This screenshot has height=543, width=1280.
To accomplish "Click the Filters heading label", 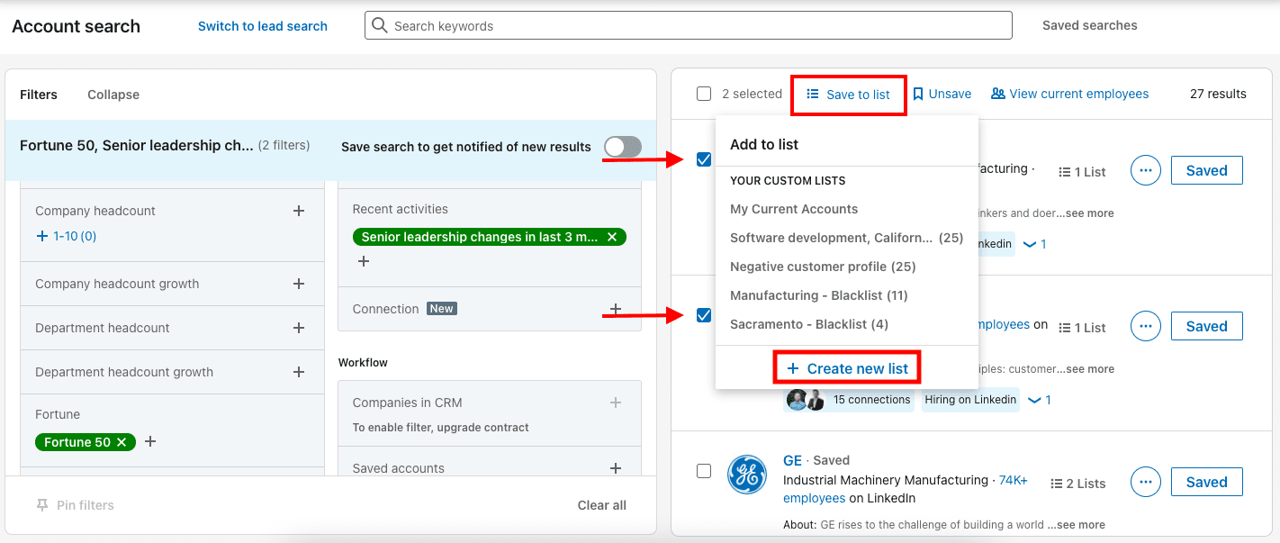I will click(39, 95).
